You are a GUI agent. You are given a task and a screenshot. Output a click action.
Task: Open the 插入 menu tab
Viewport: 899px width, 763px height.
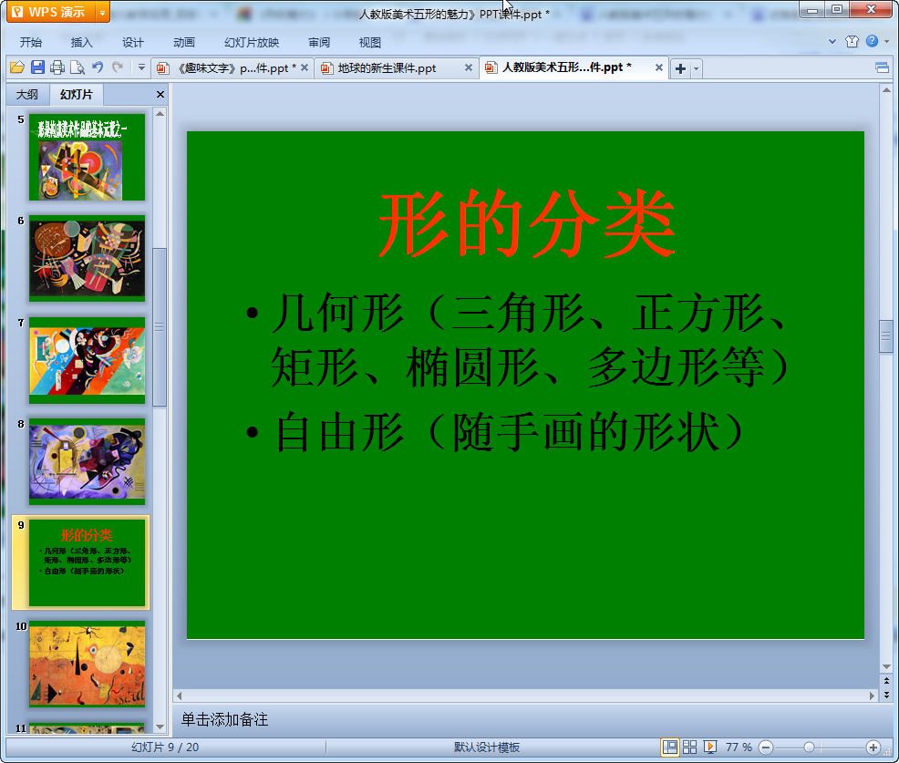point(81,43)
